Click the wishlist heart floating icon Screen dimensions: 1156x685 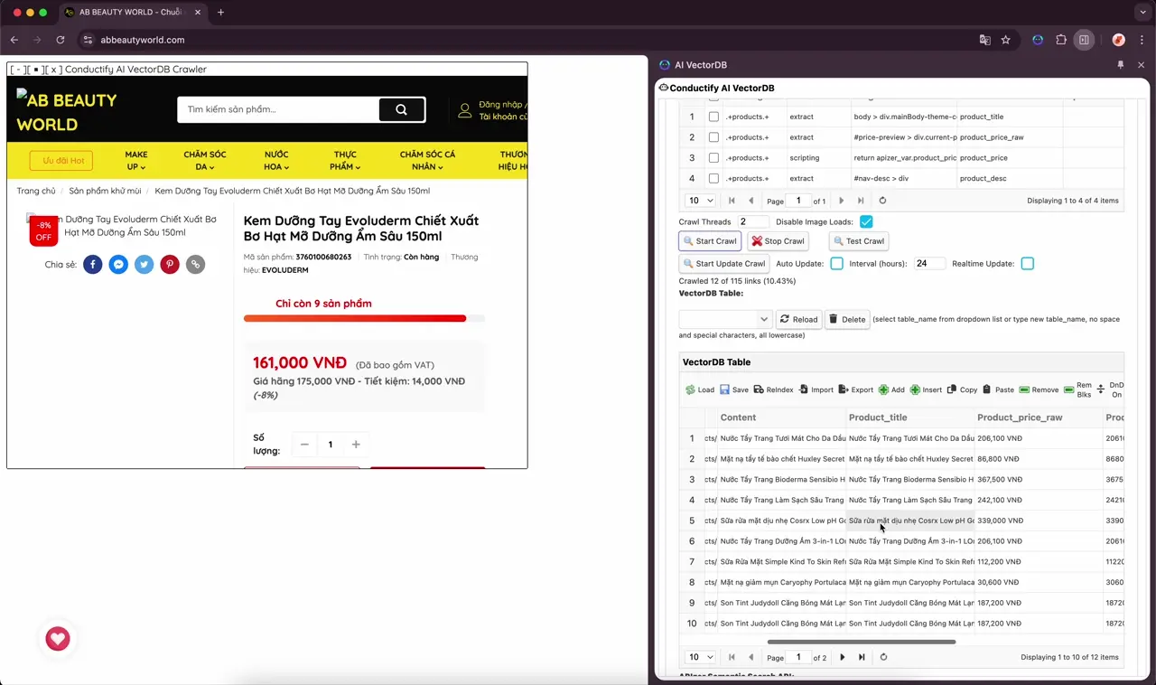pyautogui.click(x=58, y=639)
